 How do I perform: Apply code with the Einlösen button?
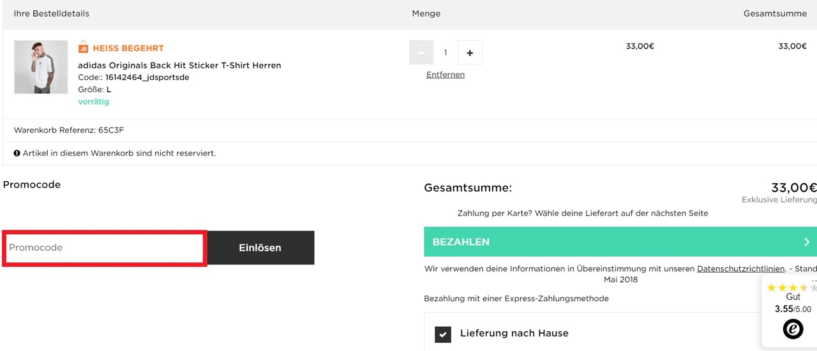[260, 248]
